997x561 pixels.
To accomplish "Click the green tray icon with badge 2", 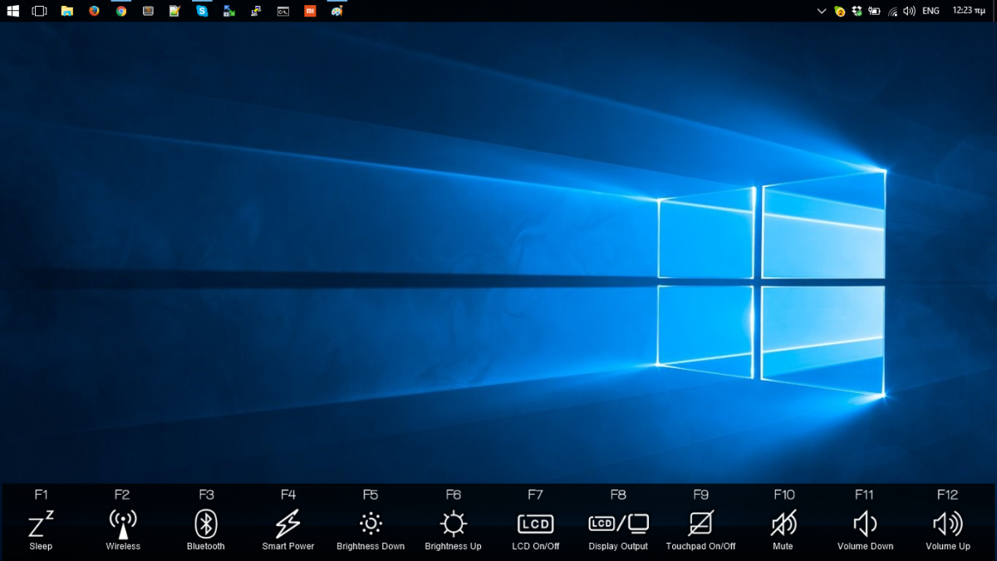I will 840,11.
